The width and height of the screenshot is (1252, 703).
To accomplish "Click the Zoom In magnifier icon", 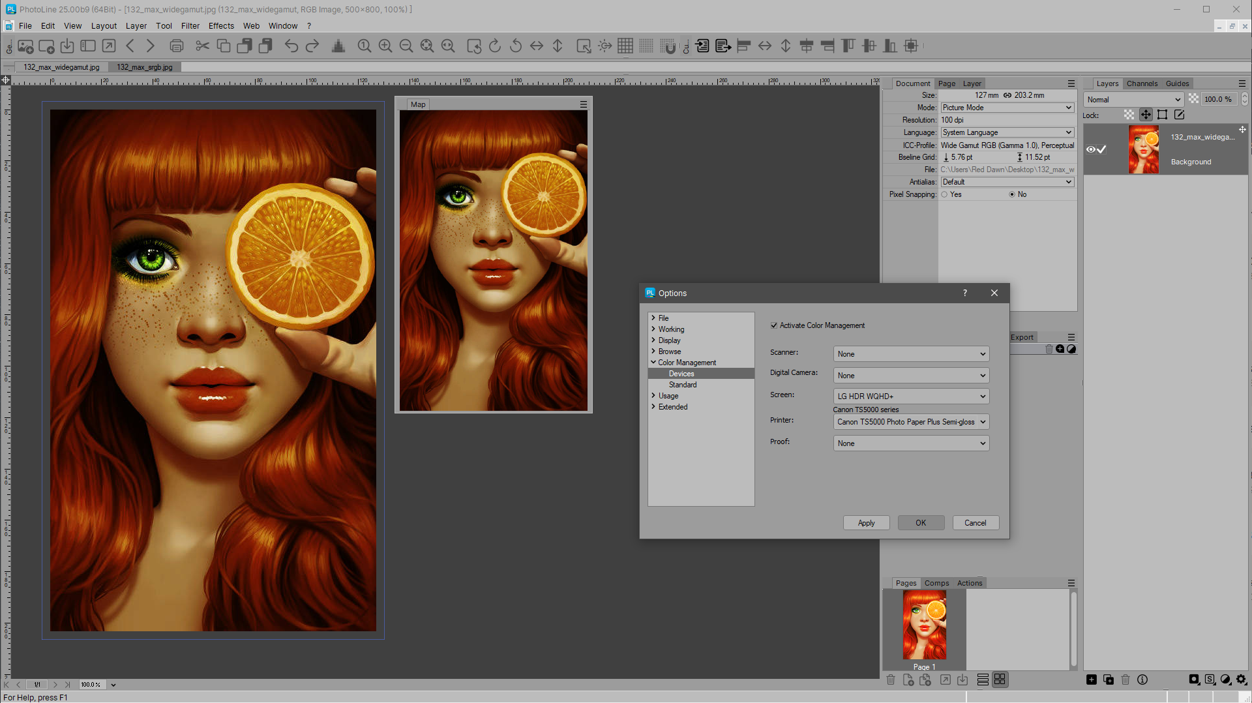I will point(385,46).
